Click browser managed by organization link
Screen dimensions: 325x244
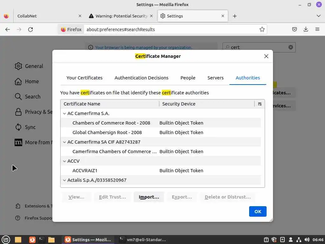click(143, 48)
